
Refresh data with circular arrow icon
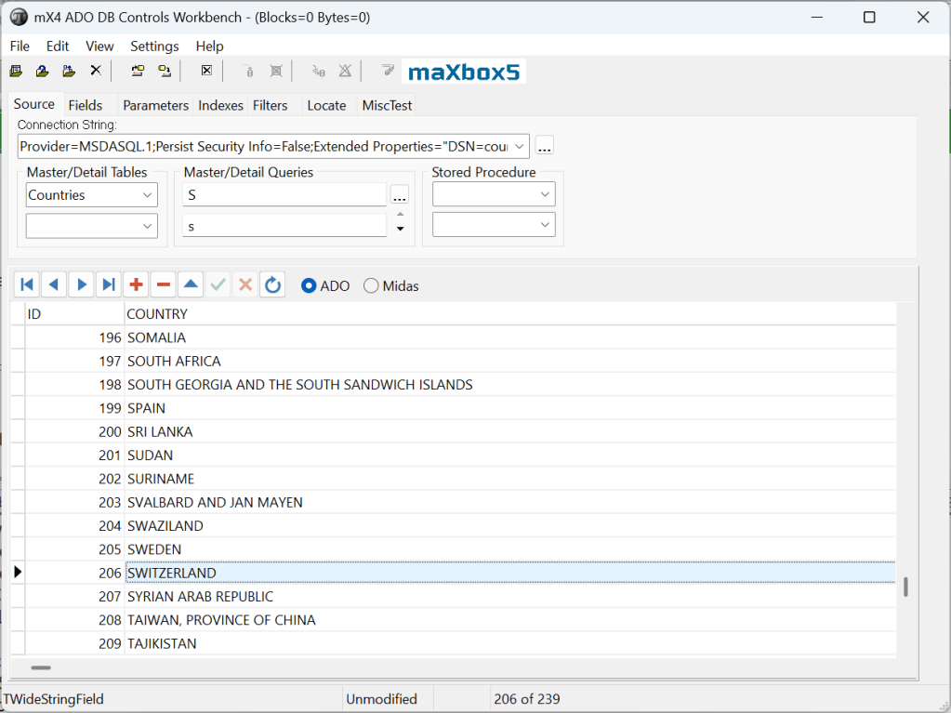click(272, 285)
